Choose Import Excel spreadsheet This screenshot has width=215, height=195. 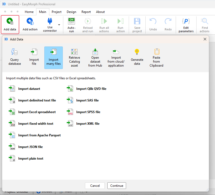[32, 112]
